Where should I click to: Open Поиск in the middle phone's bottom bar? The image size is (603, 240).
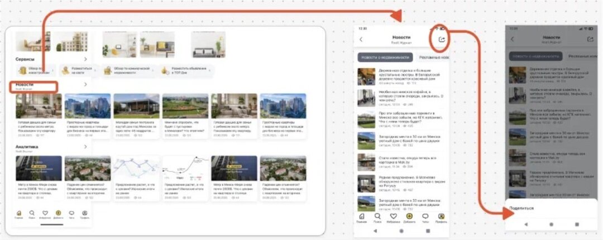[x=378, y=217]
